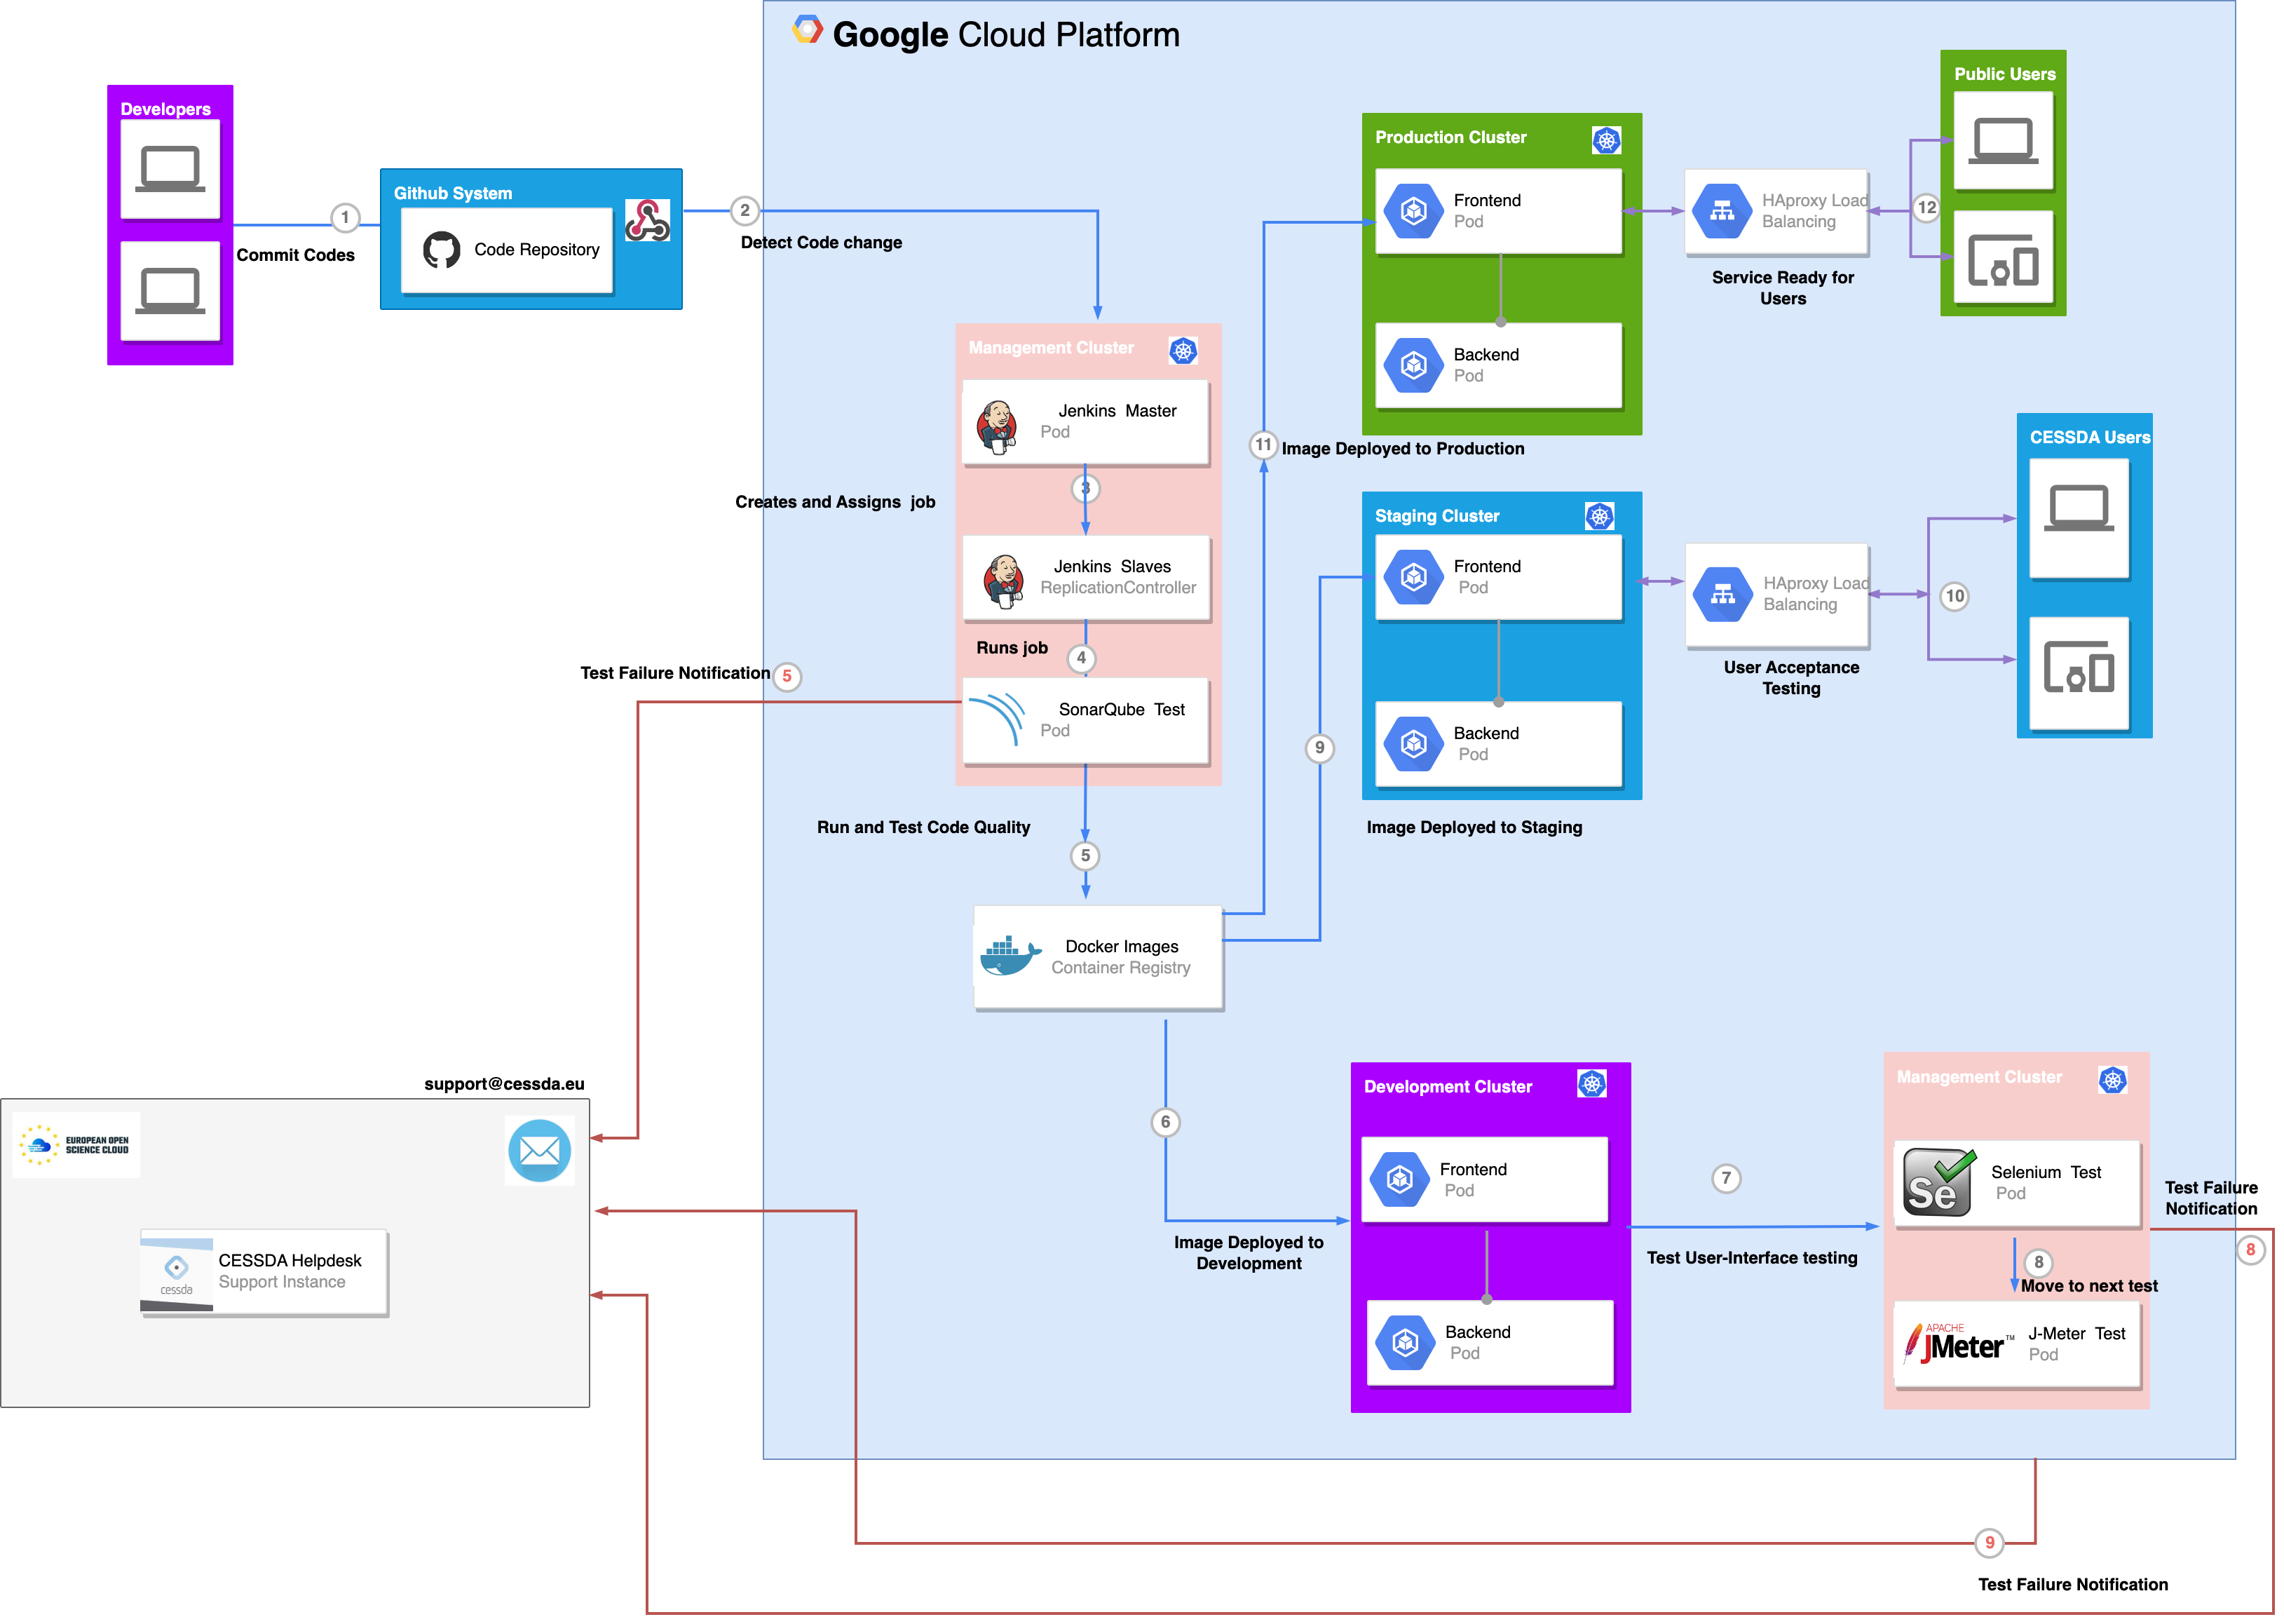Image resolution: width=2284 pixels, height=1624 pixels.
Task: Click the CESSDA Users title
Action: coord(2089,437)
